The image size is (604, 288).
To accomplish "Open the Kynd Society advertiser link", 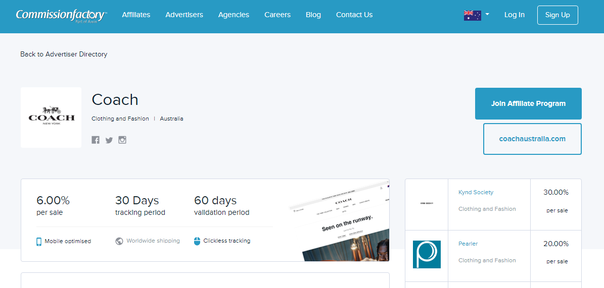I will (x=476, y=192).
